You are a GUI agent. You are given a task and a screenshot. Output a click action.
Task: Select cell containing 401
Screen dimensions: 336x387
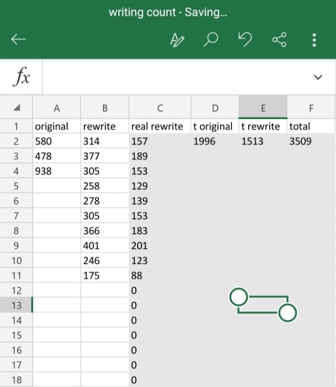(x=105, y=246)
